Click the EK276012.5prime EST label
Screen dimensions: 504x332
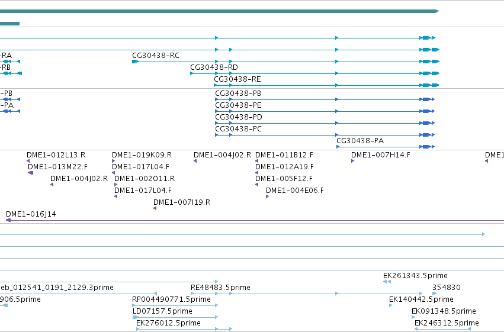click(x=168, y=323)
